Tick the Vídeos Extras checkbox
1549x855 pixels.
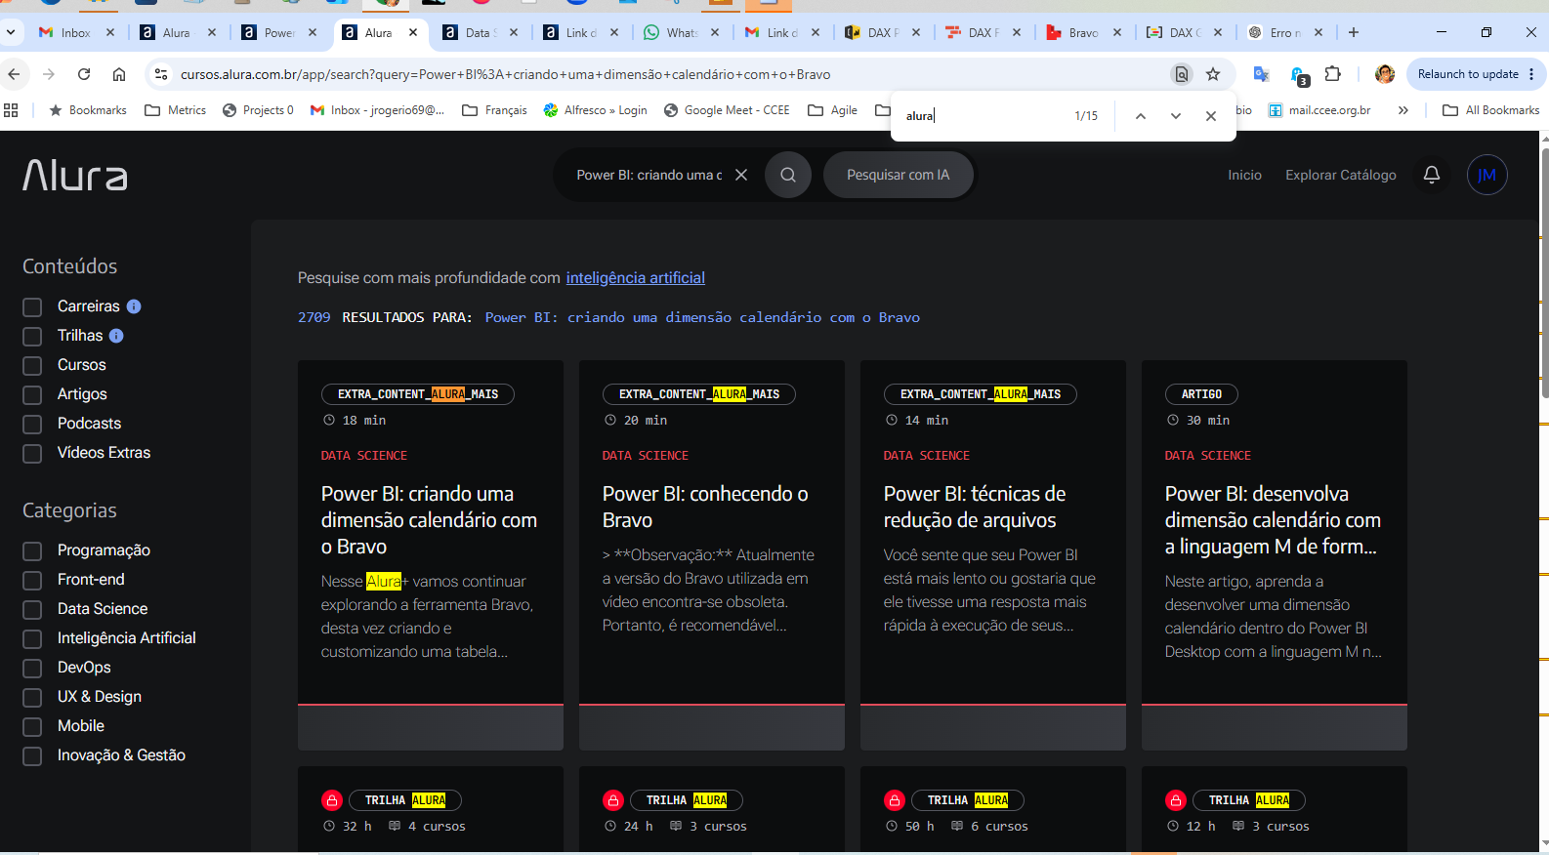(32, 454)
